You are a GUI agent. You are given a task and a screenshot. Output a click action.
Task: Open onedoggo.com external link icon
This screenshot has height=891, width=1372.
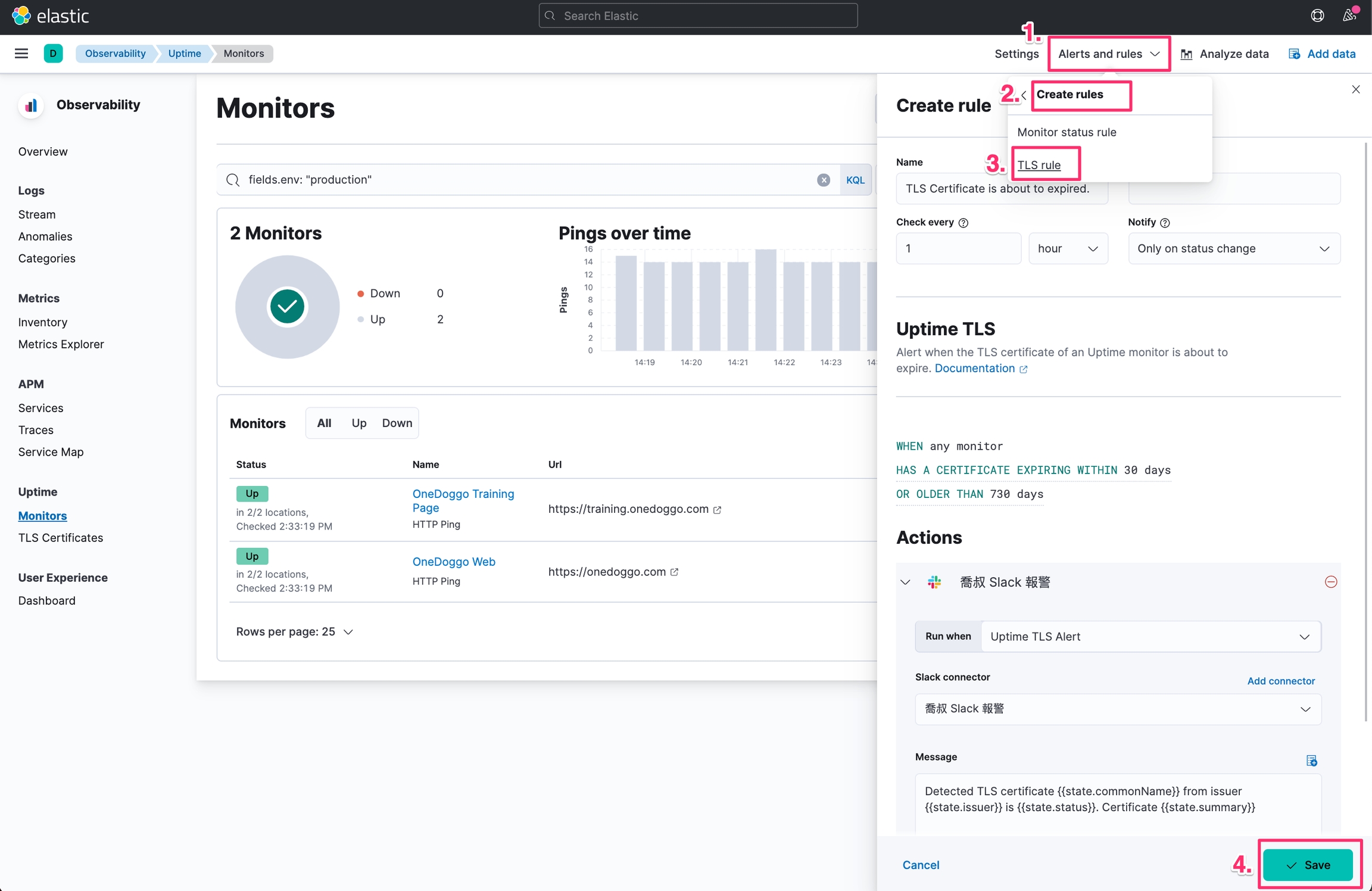point(675,572)
